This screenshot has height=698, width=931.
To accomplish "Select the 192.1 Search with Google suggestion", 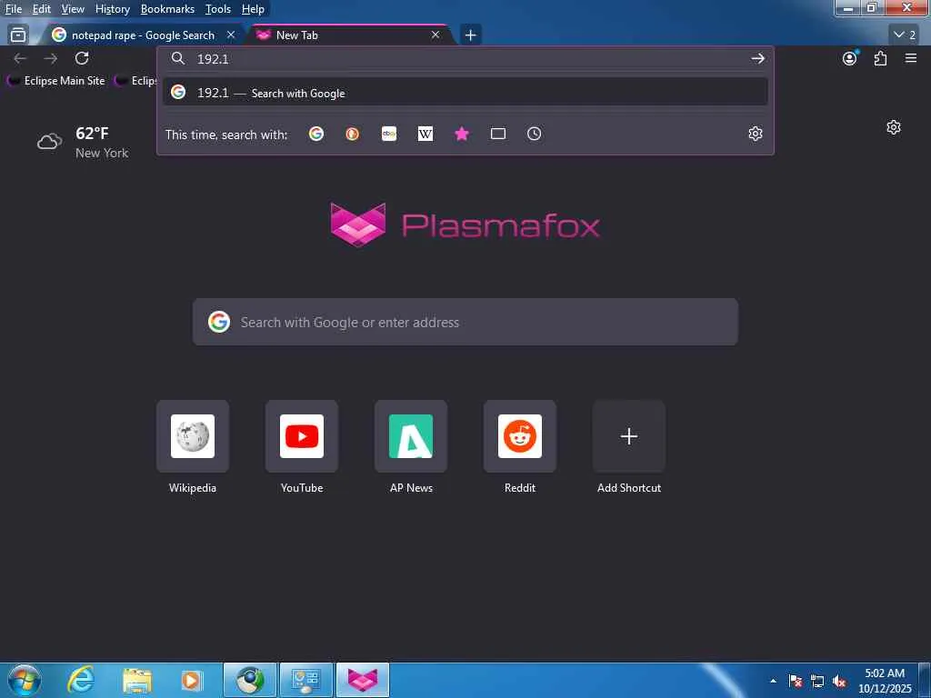I will click(465, 93).
